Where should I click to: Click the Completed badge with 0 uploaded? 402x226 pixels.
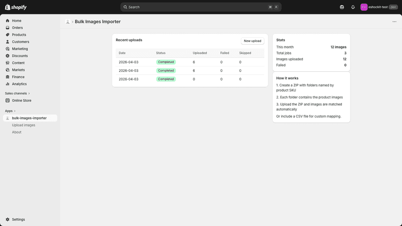(x=166, y=79)
